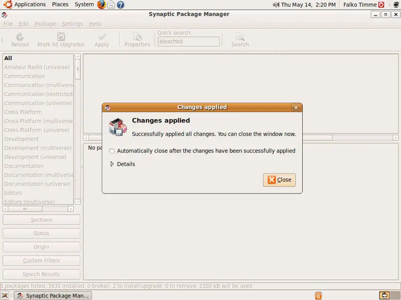
Task: Open the Applications menu
Action: click(x=30, y=4)
